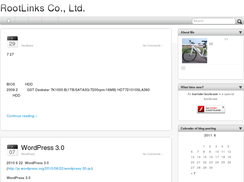Collapse the Calendar of blog posting widget
The image size is (244, 182).
click(x=240, y=129)
